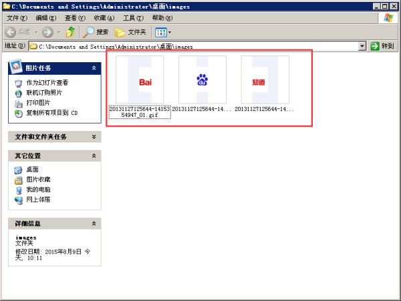Expand the 文件和文件夹任务 panel
This screenshot has width=401, height=301.
click(x=94, y=136)
